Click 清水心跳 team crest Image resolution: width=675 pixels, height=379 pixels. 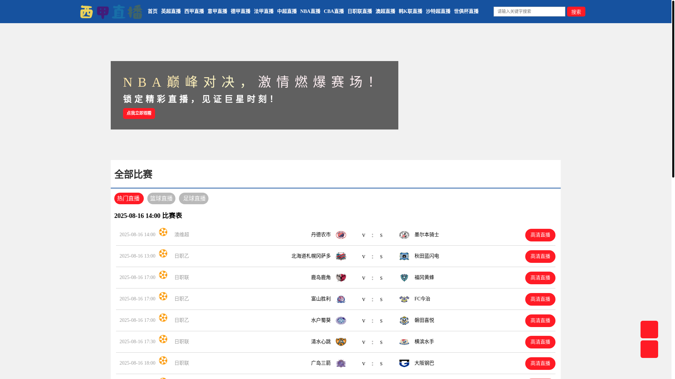coord(341,342)
